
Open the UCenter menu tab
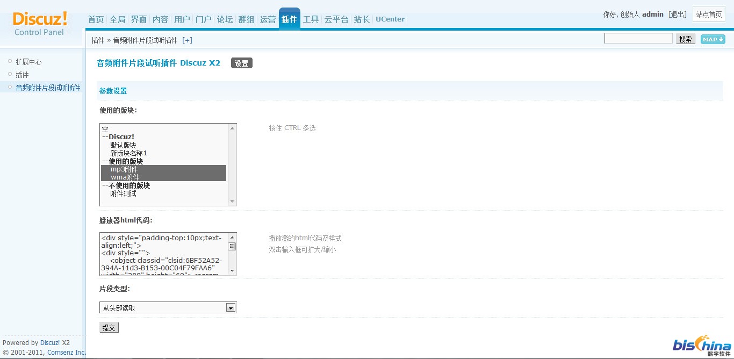(x=390, y=19)
